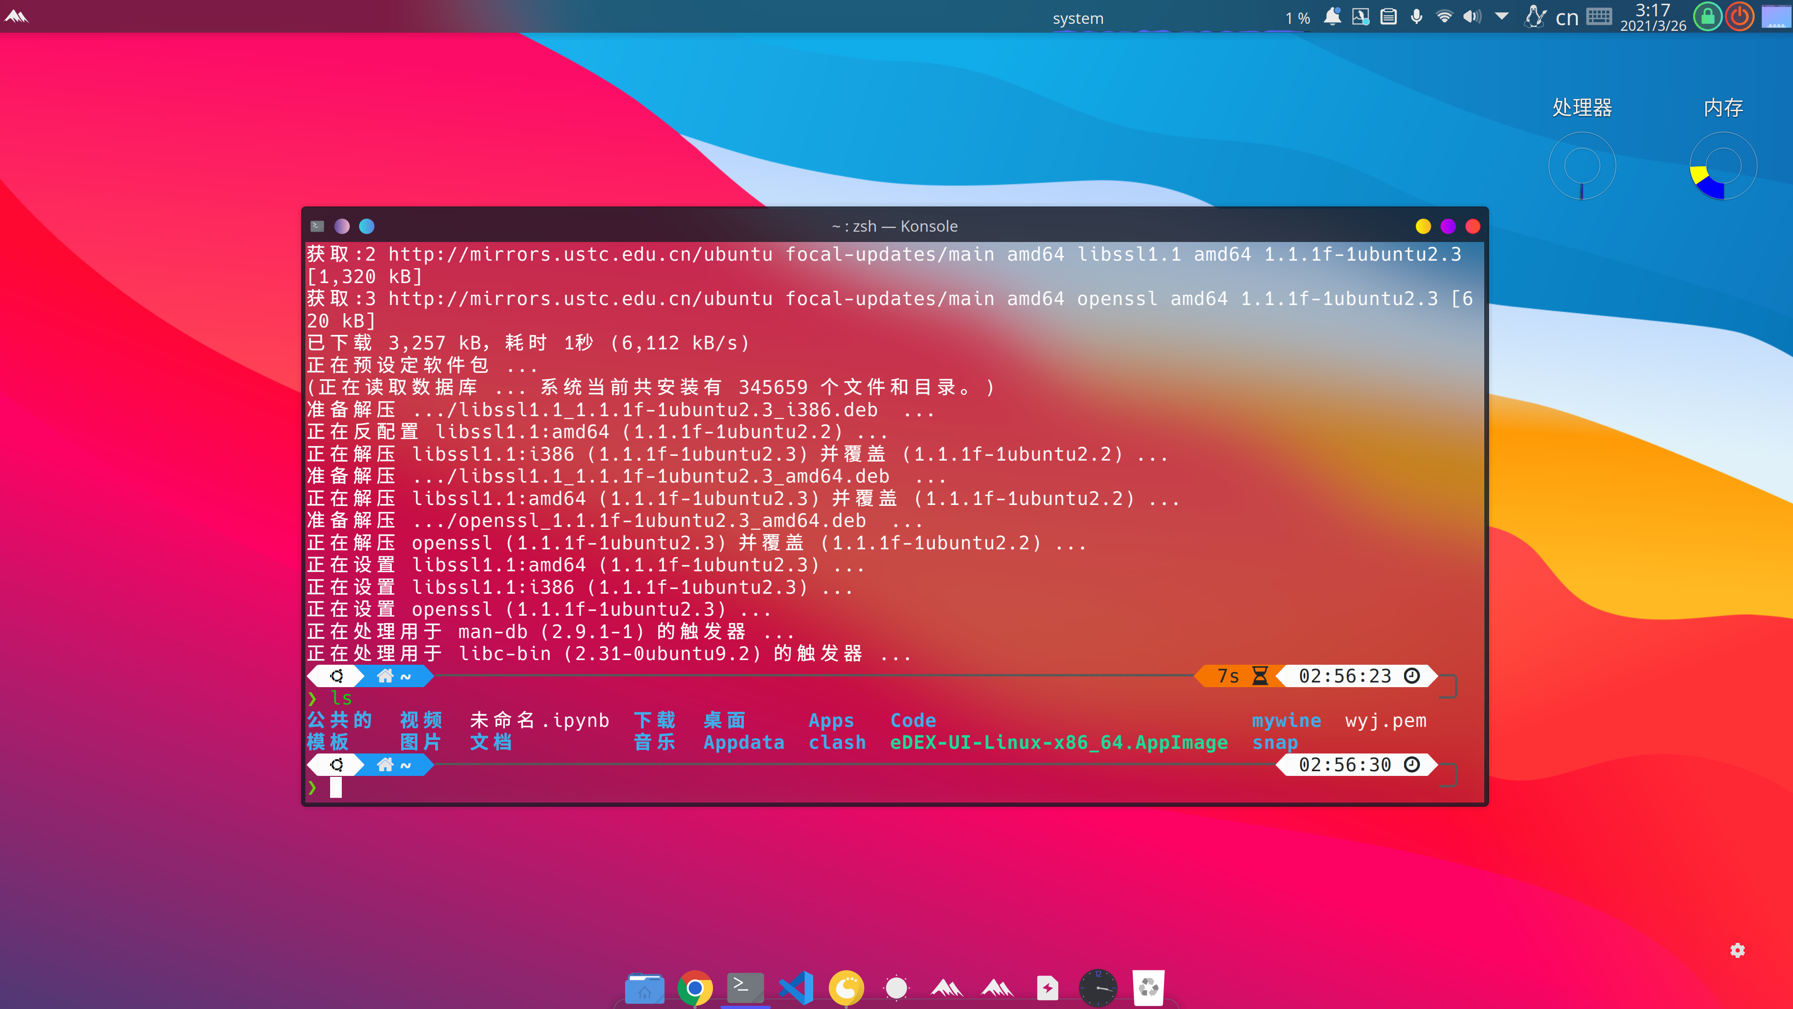
Task: Click the second mountain logo icon in dock
Action: 997,988
